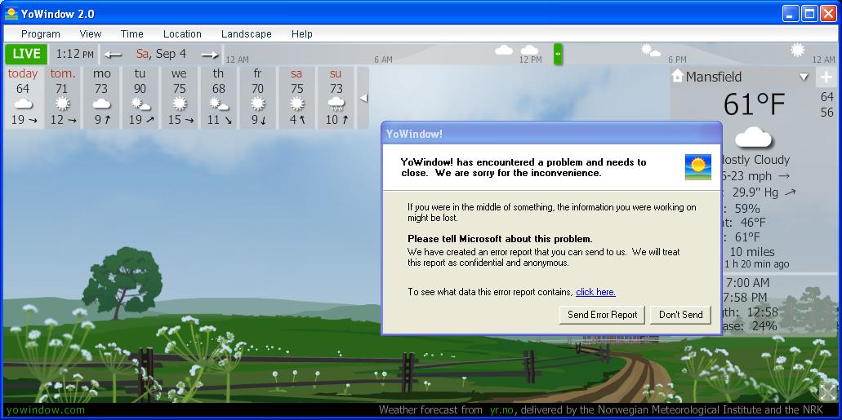Select the tu forecast tile

[x=140, y=97]
